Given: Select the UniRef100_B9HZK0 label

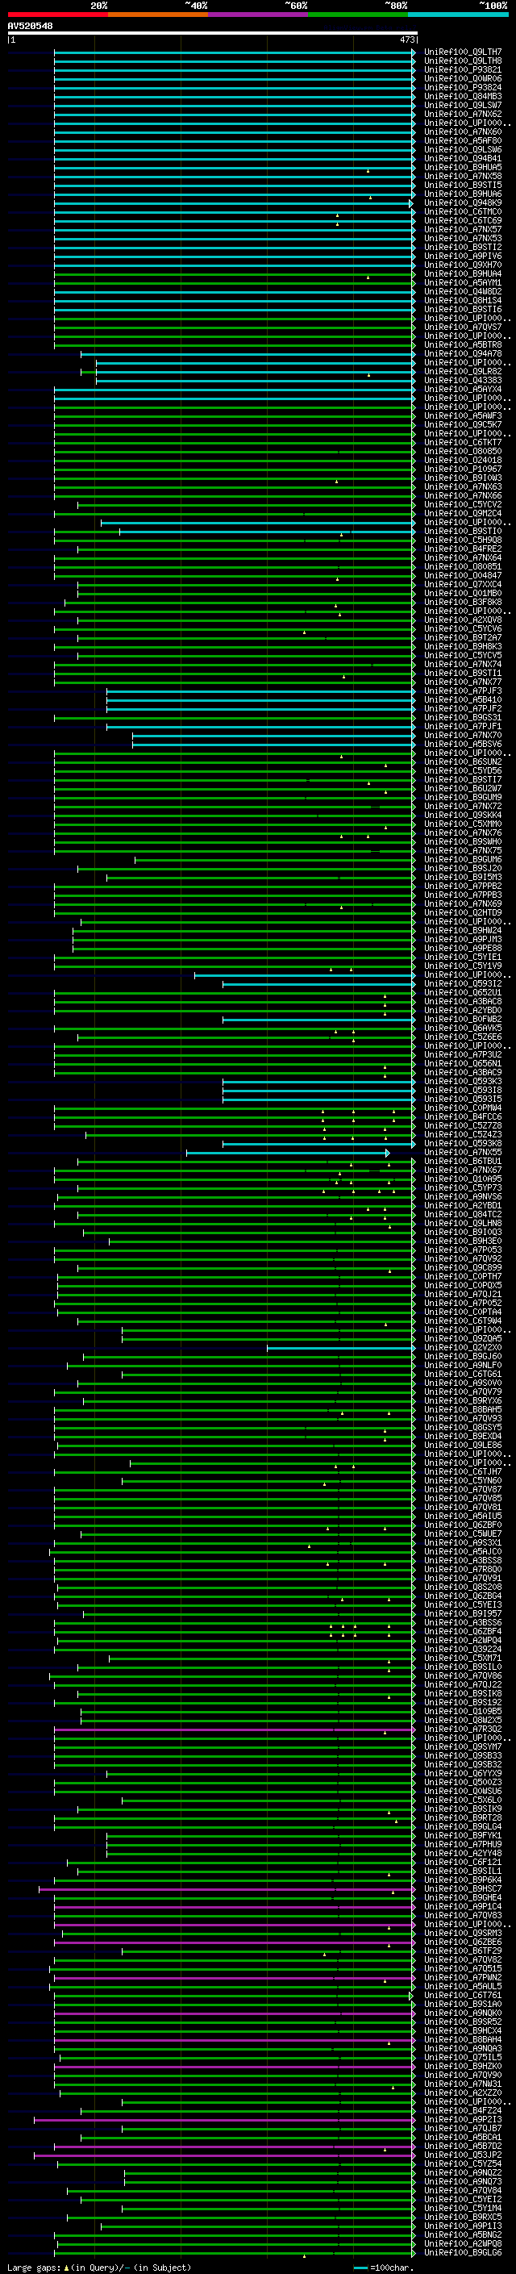Looking at the screenshot, I should click(x=462, y=2067).
